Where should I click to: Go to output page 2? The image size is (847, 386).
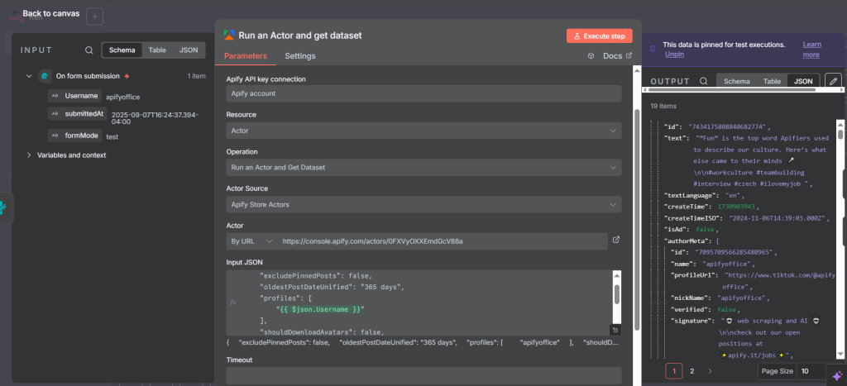pos(692,371)
